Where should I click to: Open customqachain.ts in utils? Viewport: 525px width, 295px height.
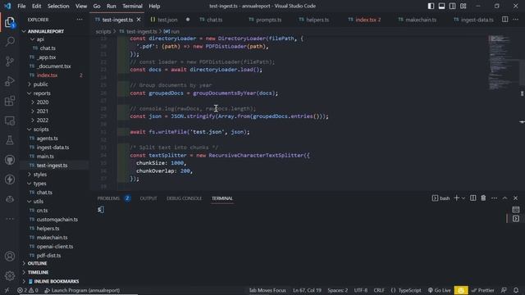[x=57, y=220]
